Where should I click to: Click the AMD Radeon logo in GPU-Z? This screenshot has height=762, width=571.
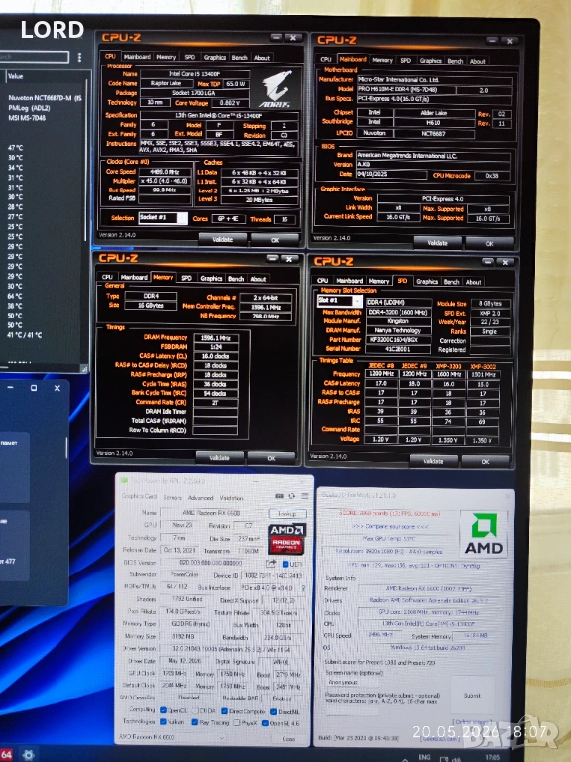[286, 539]
